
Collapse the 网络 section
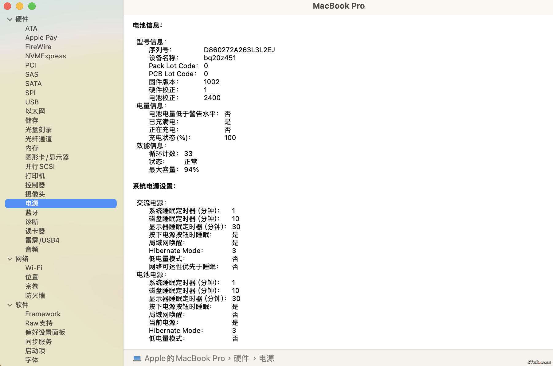click(x=10, y=259)
